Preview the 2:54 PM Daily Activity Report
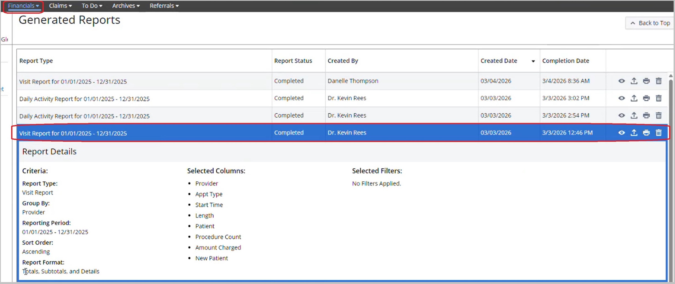 coord(621,115)
